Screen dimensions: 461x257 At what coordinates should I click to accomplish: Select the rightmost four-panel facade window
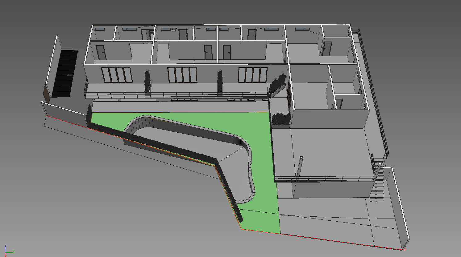[x=252, y=75]
